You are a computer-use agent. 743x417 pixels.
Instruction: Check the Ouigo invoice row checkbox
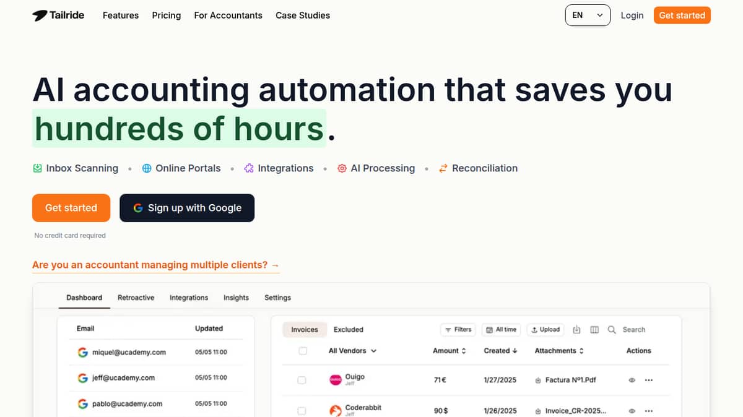[302, 380]
